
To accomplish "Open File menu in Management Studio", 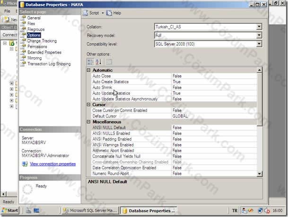I will [x=7, y=11].
